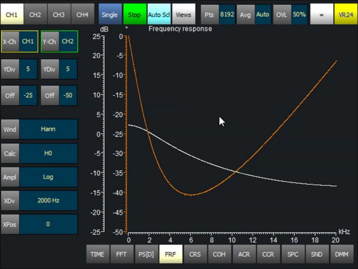Toggle channel CH3 on
358x269 pixels.
click(x=59, y=14)
